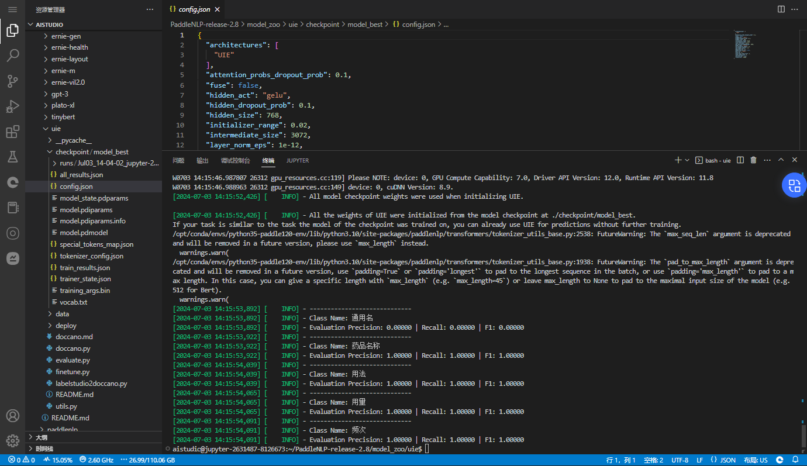Kill the terminal with trash icon
This screenshot has width=807, height=466.
click(x=753, y=160)
